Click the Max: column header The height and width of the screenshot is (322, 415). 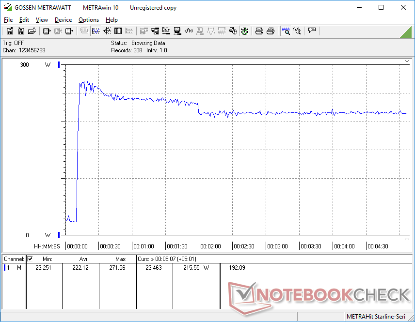click(121, 259)
